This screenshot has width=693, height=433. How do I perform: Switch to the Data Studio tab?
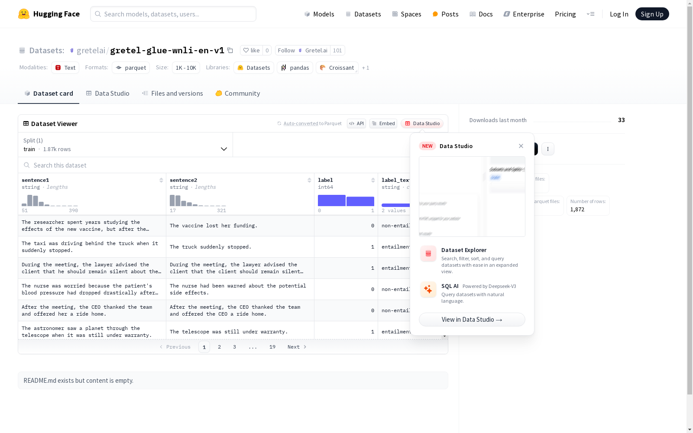[108, 94]
